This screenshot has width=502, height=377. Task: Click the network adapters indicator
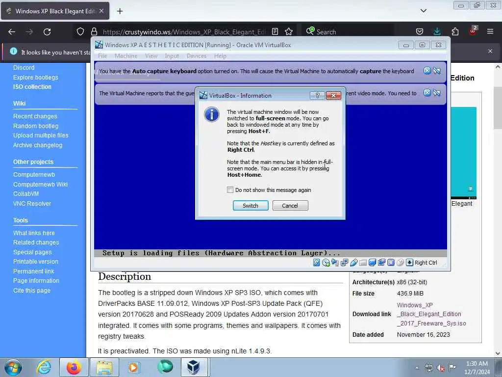click(345, 263)
